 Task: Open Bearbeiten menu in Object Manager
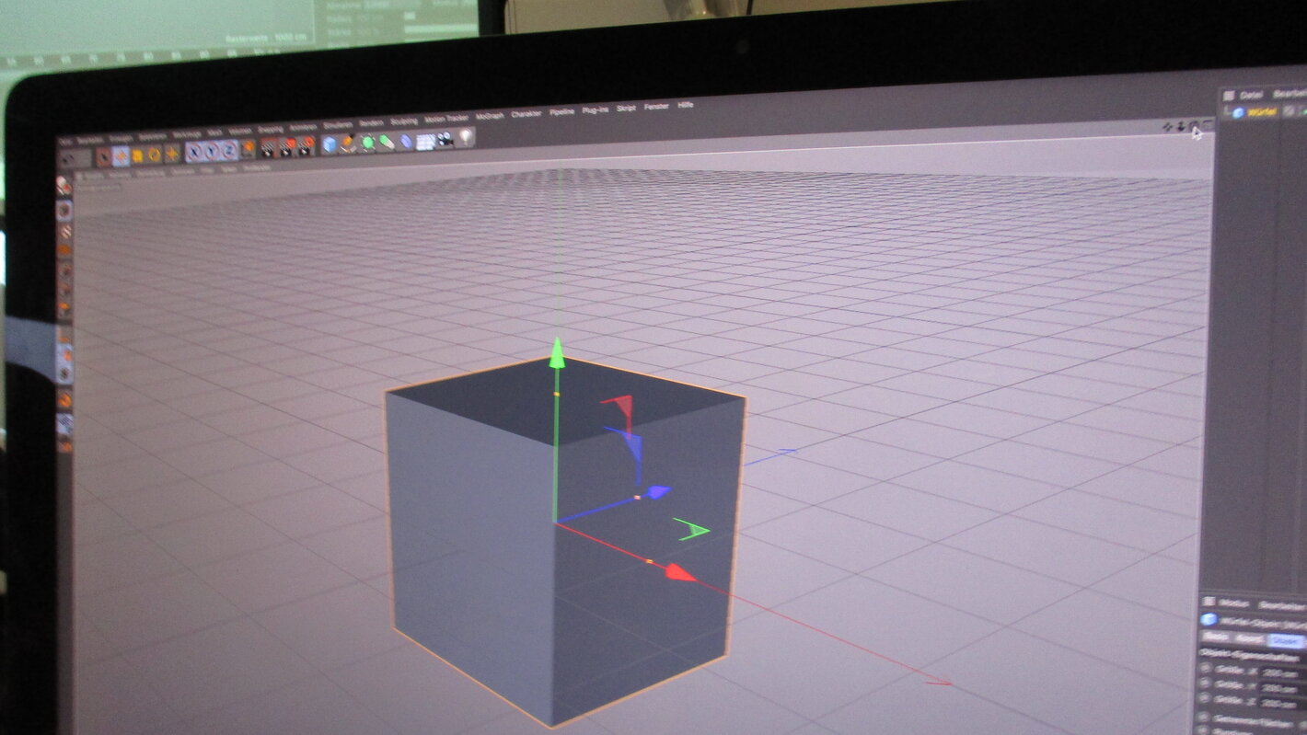(x=1290, y=94)
